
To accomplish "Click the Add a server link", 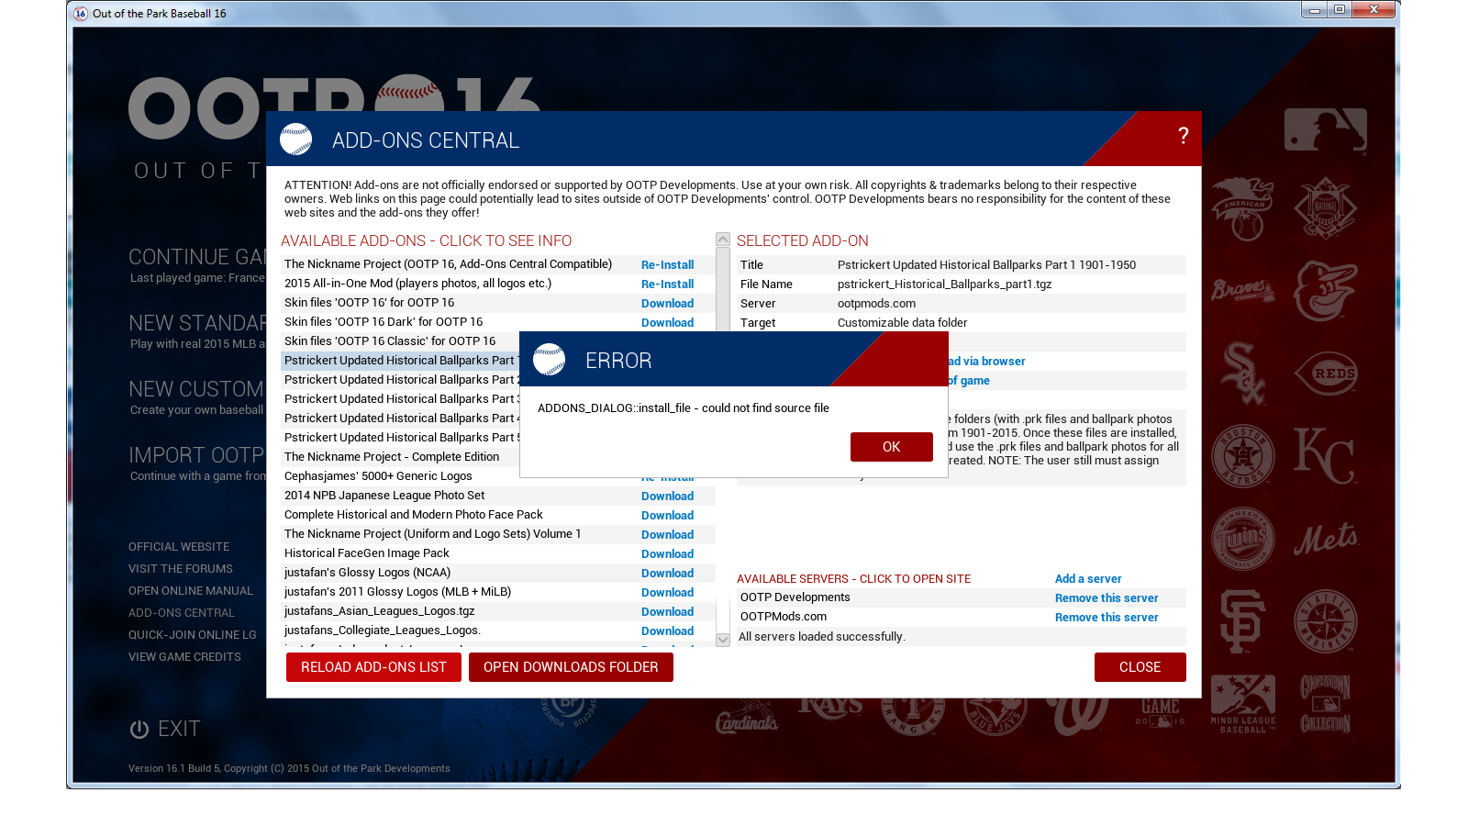I will [x=1087, y=579].
